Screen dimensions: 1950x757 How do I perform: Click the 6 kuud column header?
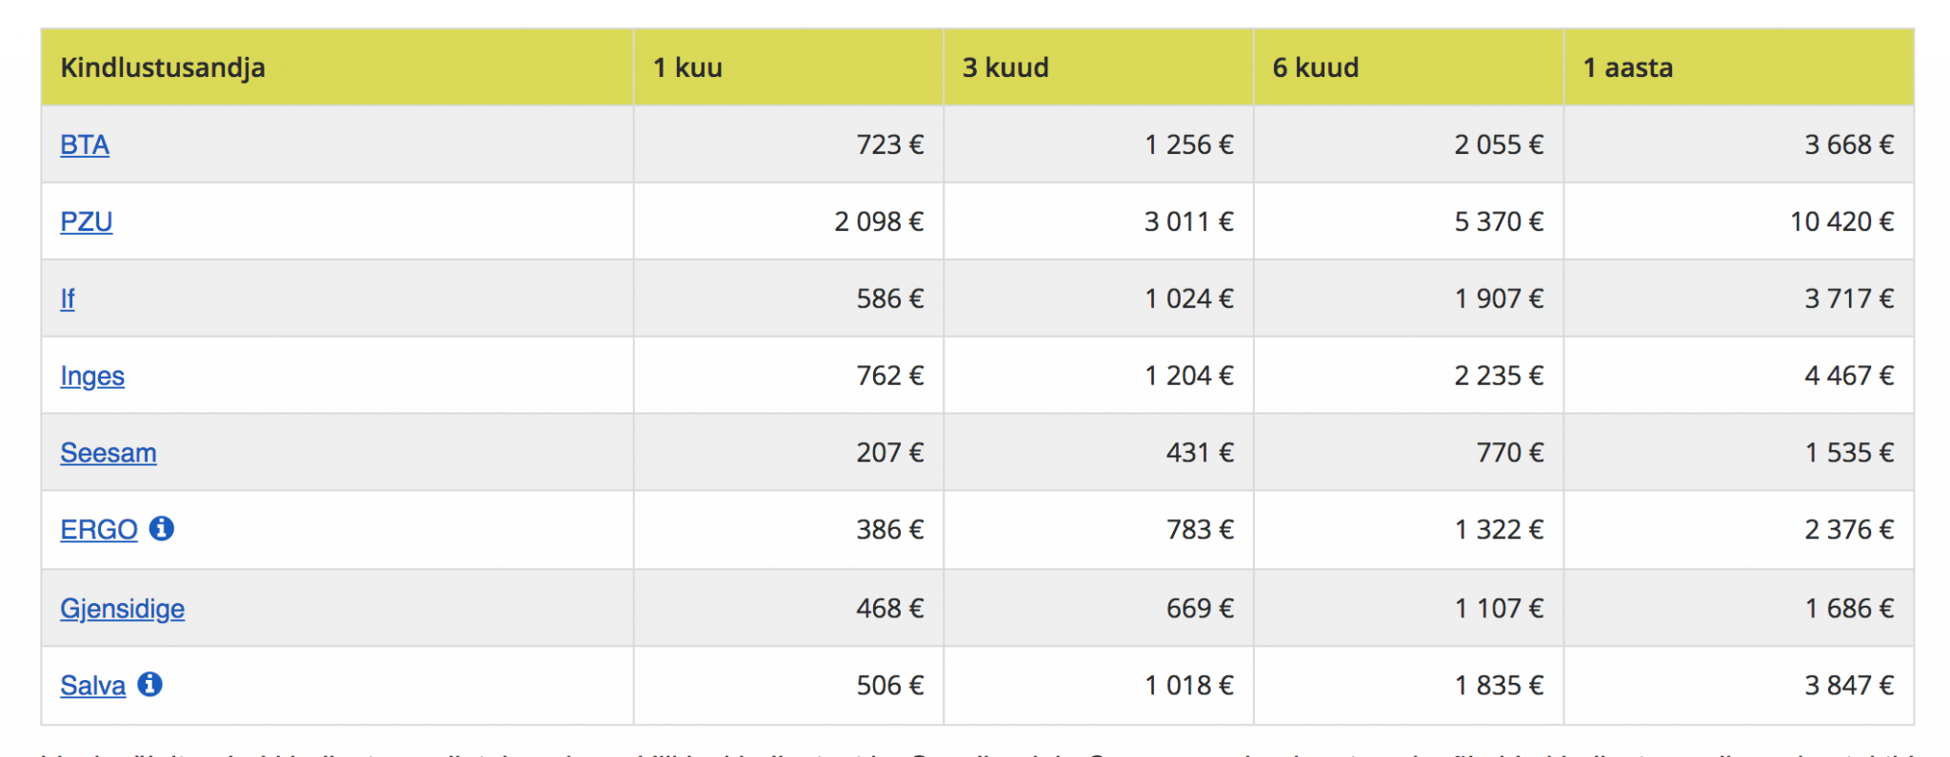(1316, 68)
